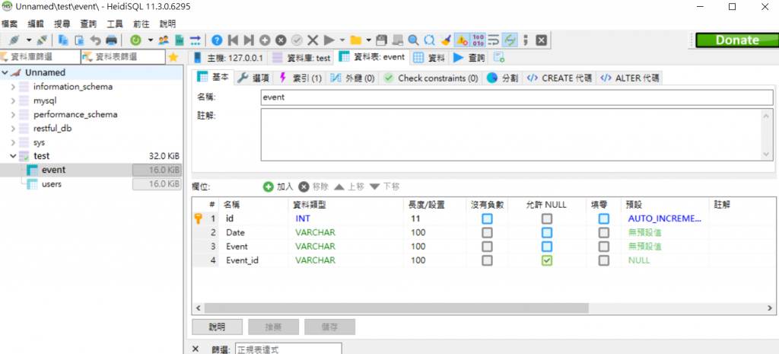This screenshot has height=354, width=779.
Task: Click the broom clear icon
Action: tap(446, 40)
